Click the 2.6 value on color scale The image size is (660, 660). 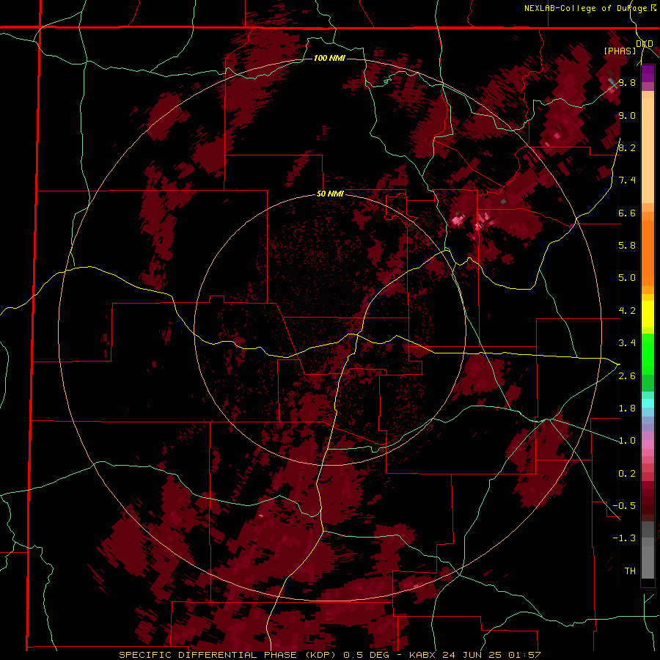tap(627, 376)
